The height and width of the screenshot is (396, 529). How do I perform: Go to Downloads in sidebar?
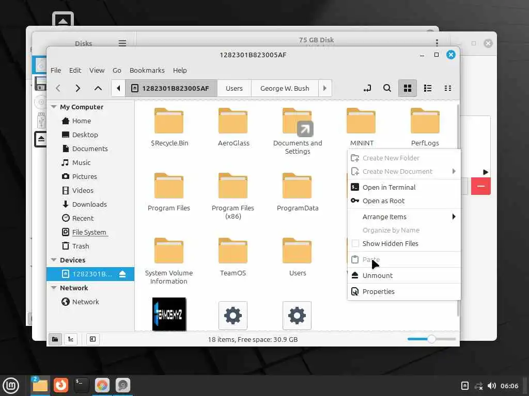pyautogui.click(x=89, y=204)
